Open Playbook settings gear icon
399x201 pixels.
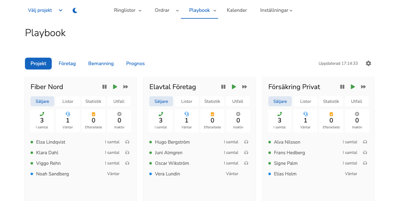(x=368, y=64)
